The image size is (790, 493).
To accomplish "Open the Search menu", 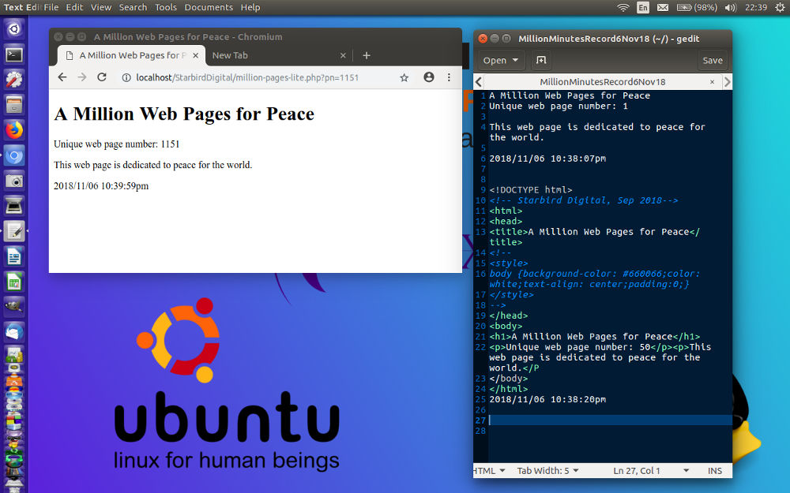I will (133, 8).
